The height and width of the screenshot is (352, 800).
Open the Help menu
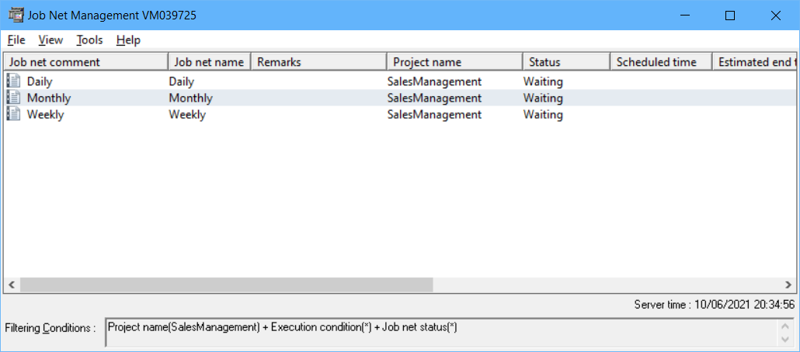[128, 40]
